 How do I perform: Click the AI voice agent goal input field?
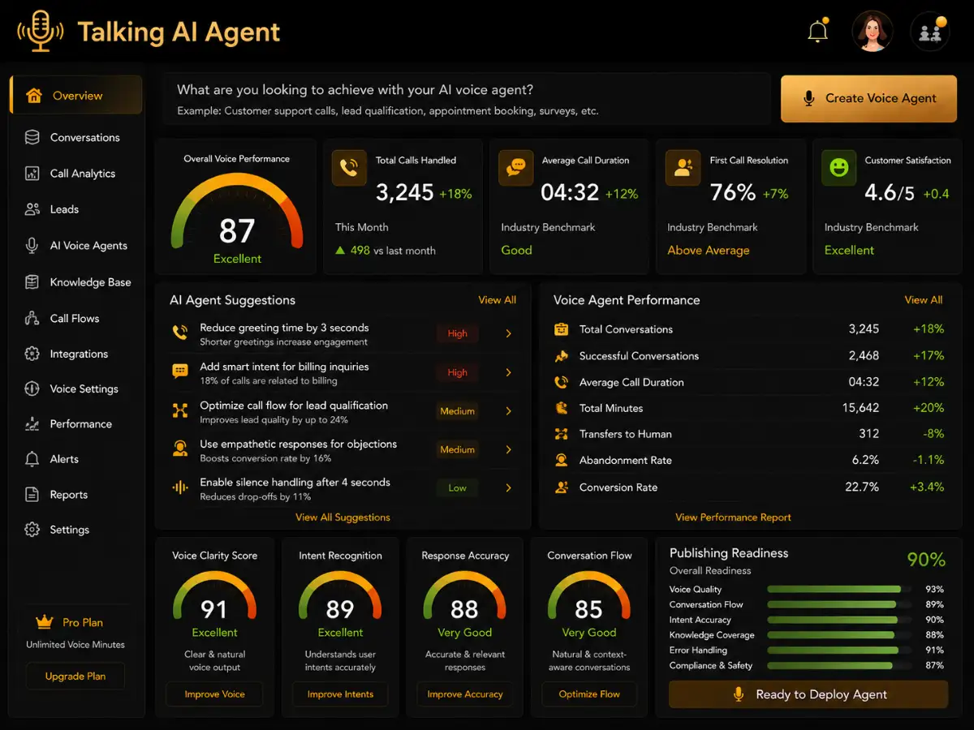pyautogui.click(x=466, y=99)
